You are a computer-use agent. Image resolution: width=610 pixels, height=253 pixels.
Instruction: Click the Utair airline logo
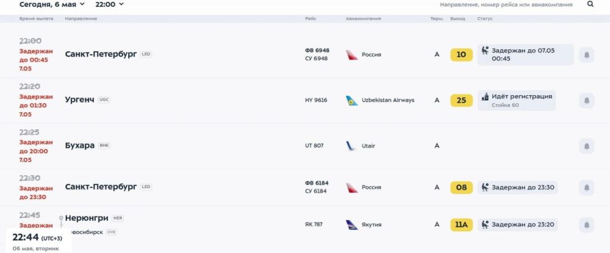pyautogui.click(x=352, y=146)
